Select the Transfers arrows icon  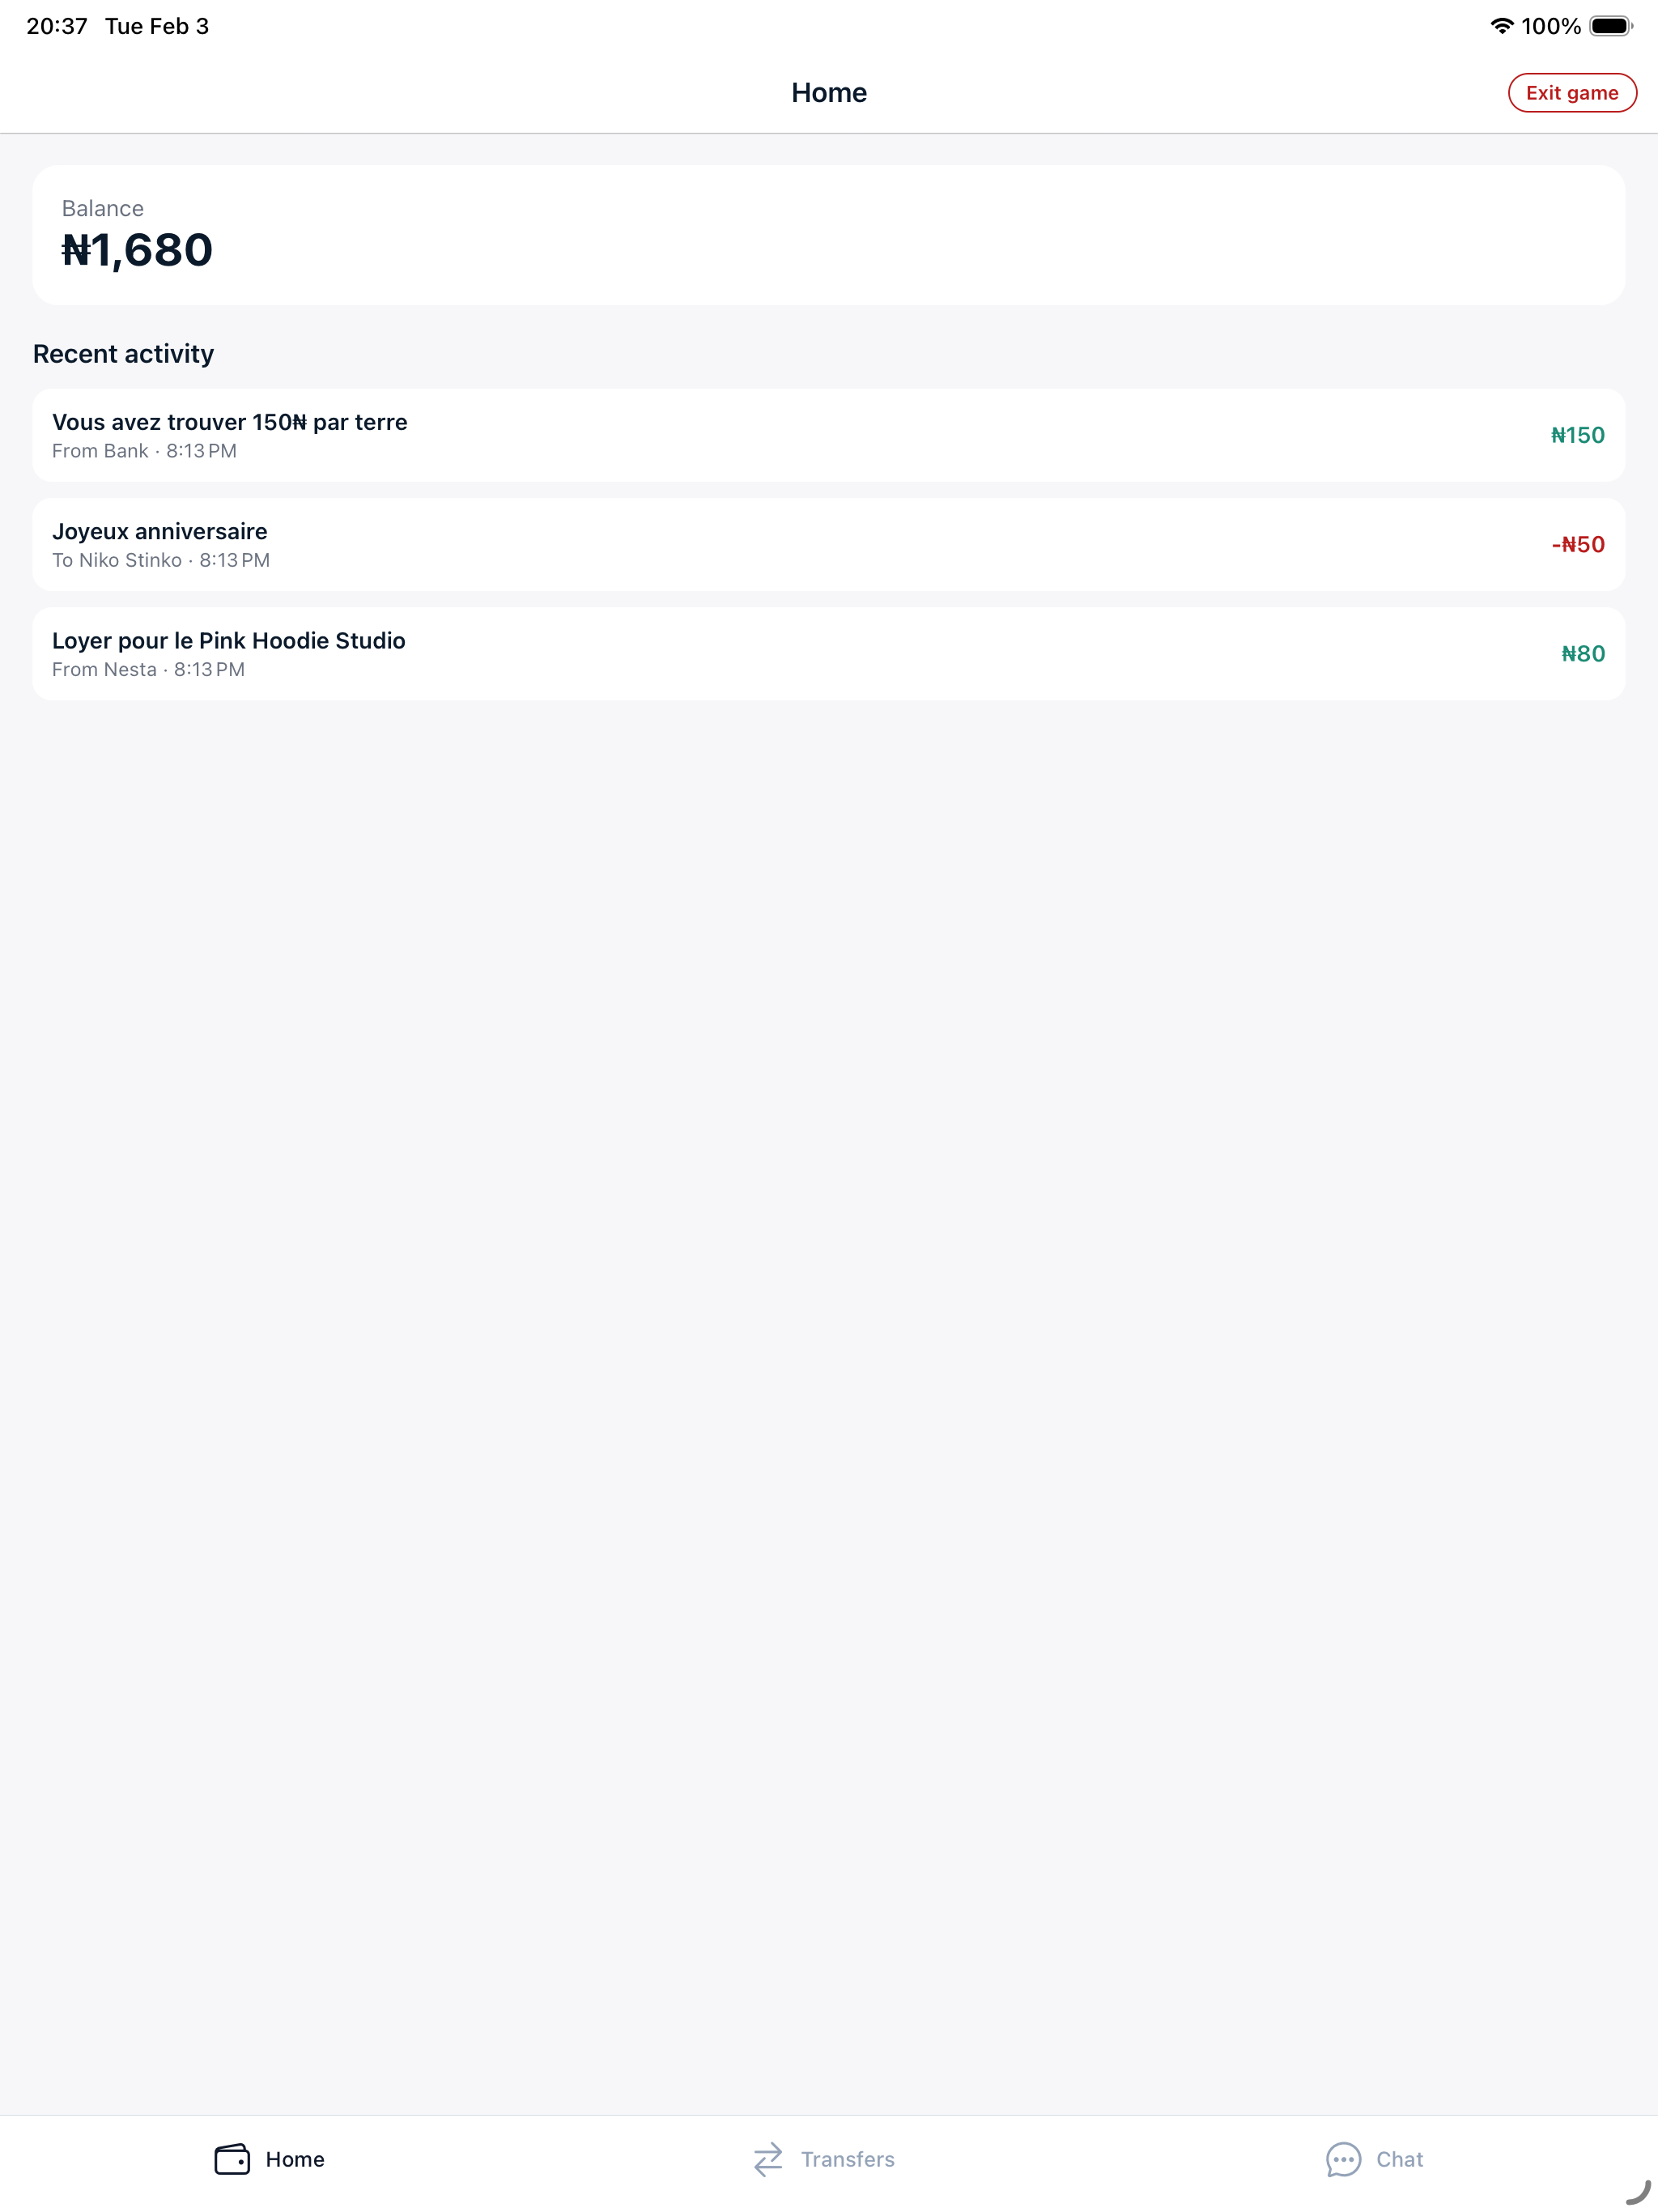pos(768,2159)
